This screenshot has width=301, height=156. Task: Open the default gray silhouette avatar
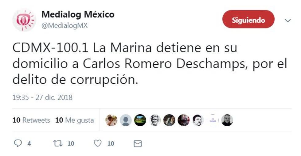click(126, 120)
